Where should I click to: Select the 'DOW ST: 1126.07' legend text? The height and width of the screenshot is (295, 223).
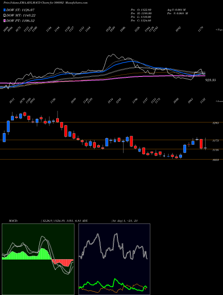coord(20,10)
